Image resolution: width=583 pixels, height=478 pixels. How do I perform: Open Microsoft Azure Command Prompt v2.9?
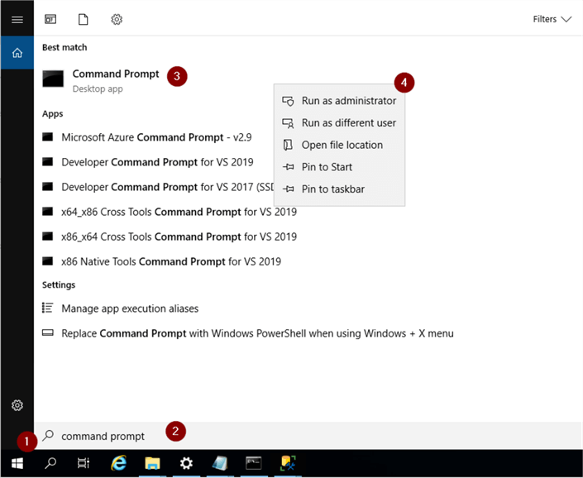(147, 137)
